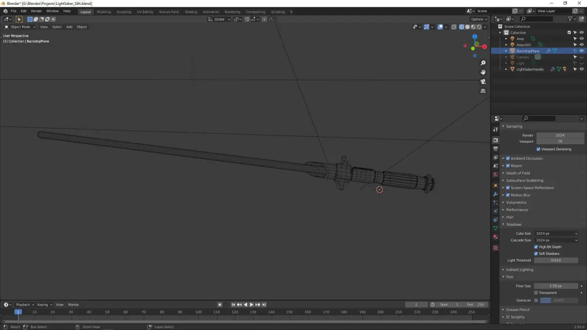The height and width of the screenshot is (330, 587).
Task: Disable Ambient Occlusion checkbox
Action: click(x=508, y=158)
